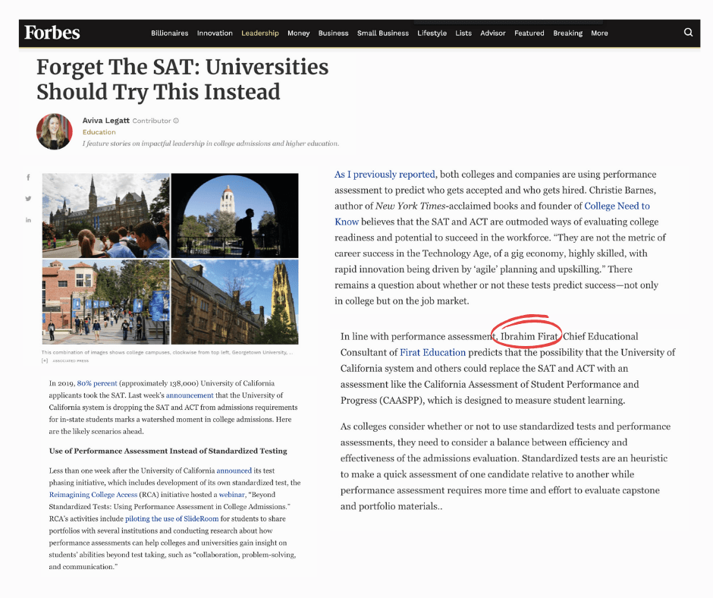Share article on LinkedIn

coord(29,220)
